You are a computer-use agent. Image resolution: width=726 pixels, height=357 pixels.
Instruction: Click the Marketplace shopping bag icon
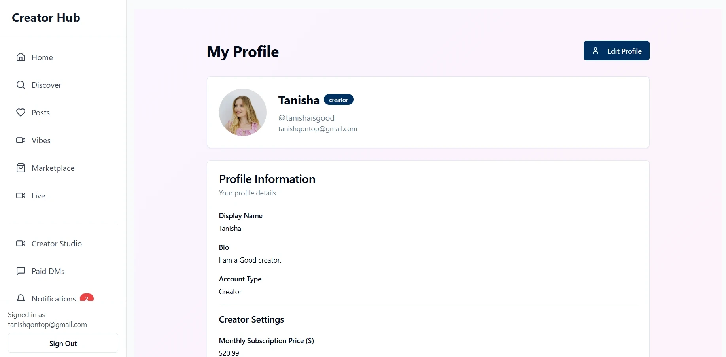[x=21, y=168]
